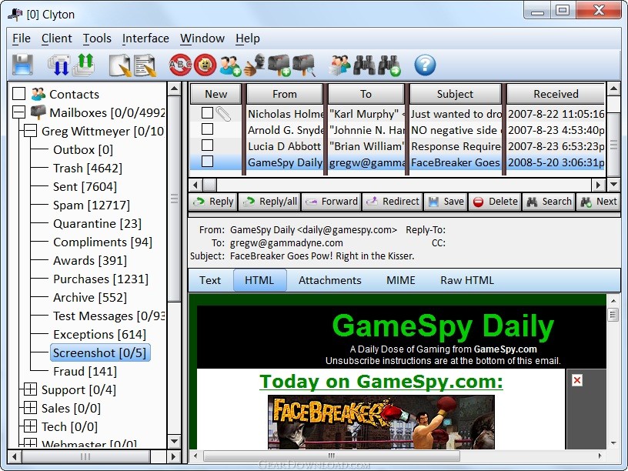Open the crossed-out ABC filter icon
Screen dimensions: 628x471
point(180,65)
